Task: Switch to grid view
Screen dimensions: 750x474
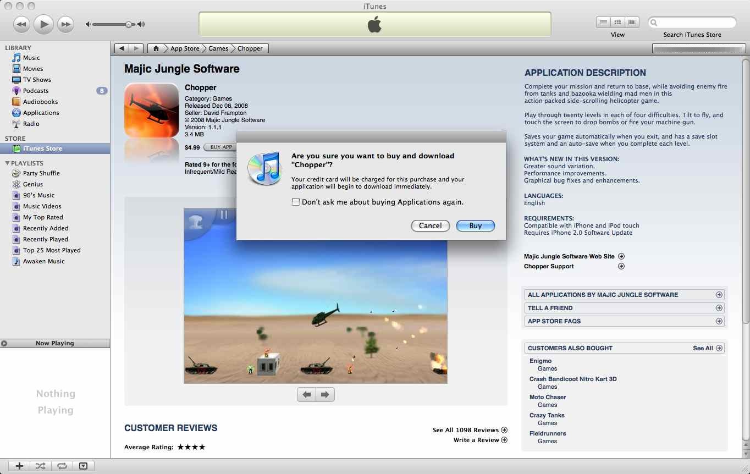Action: (x=617, y=23)
